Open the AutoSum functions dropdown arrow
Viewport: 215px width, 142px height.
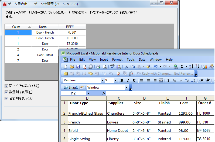pyautogui.click(x=186, y=67)
